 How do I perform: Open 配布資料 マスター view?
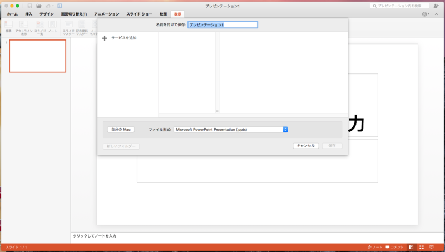(x=82, y=28)
